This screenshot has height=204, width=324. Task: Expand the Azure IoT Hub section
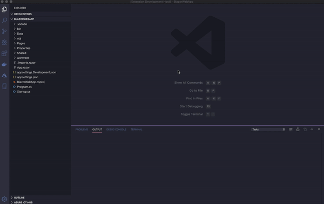pos(40,202)
